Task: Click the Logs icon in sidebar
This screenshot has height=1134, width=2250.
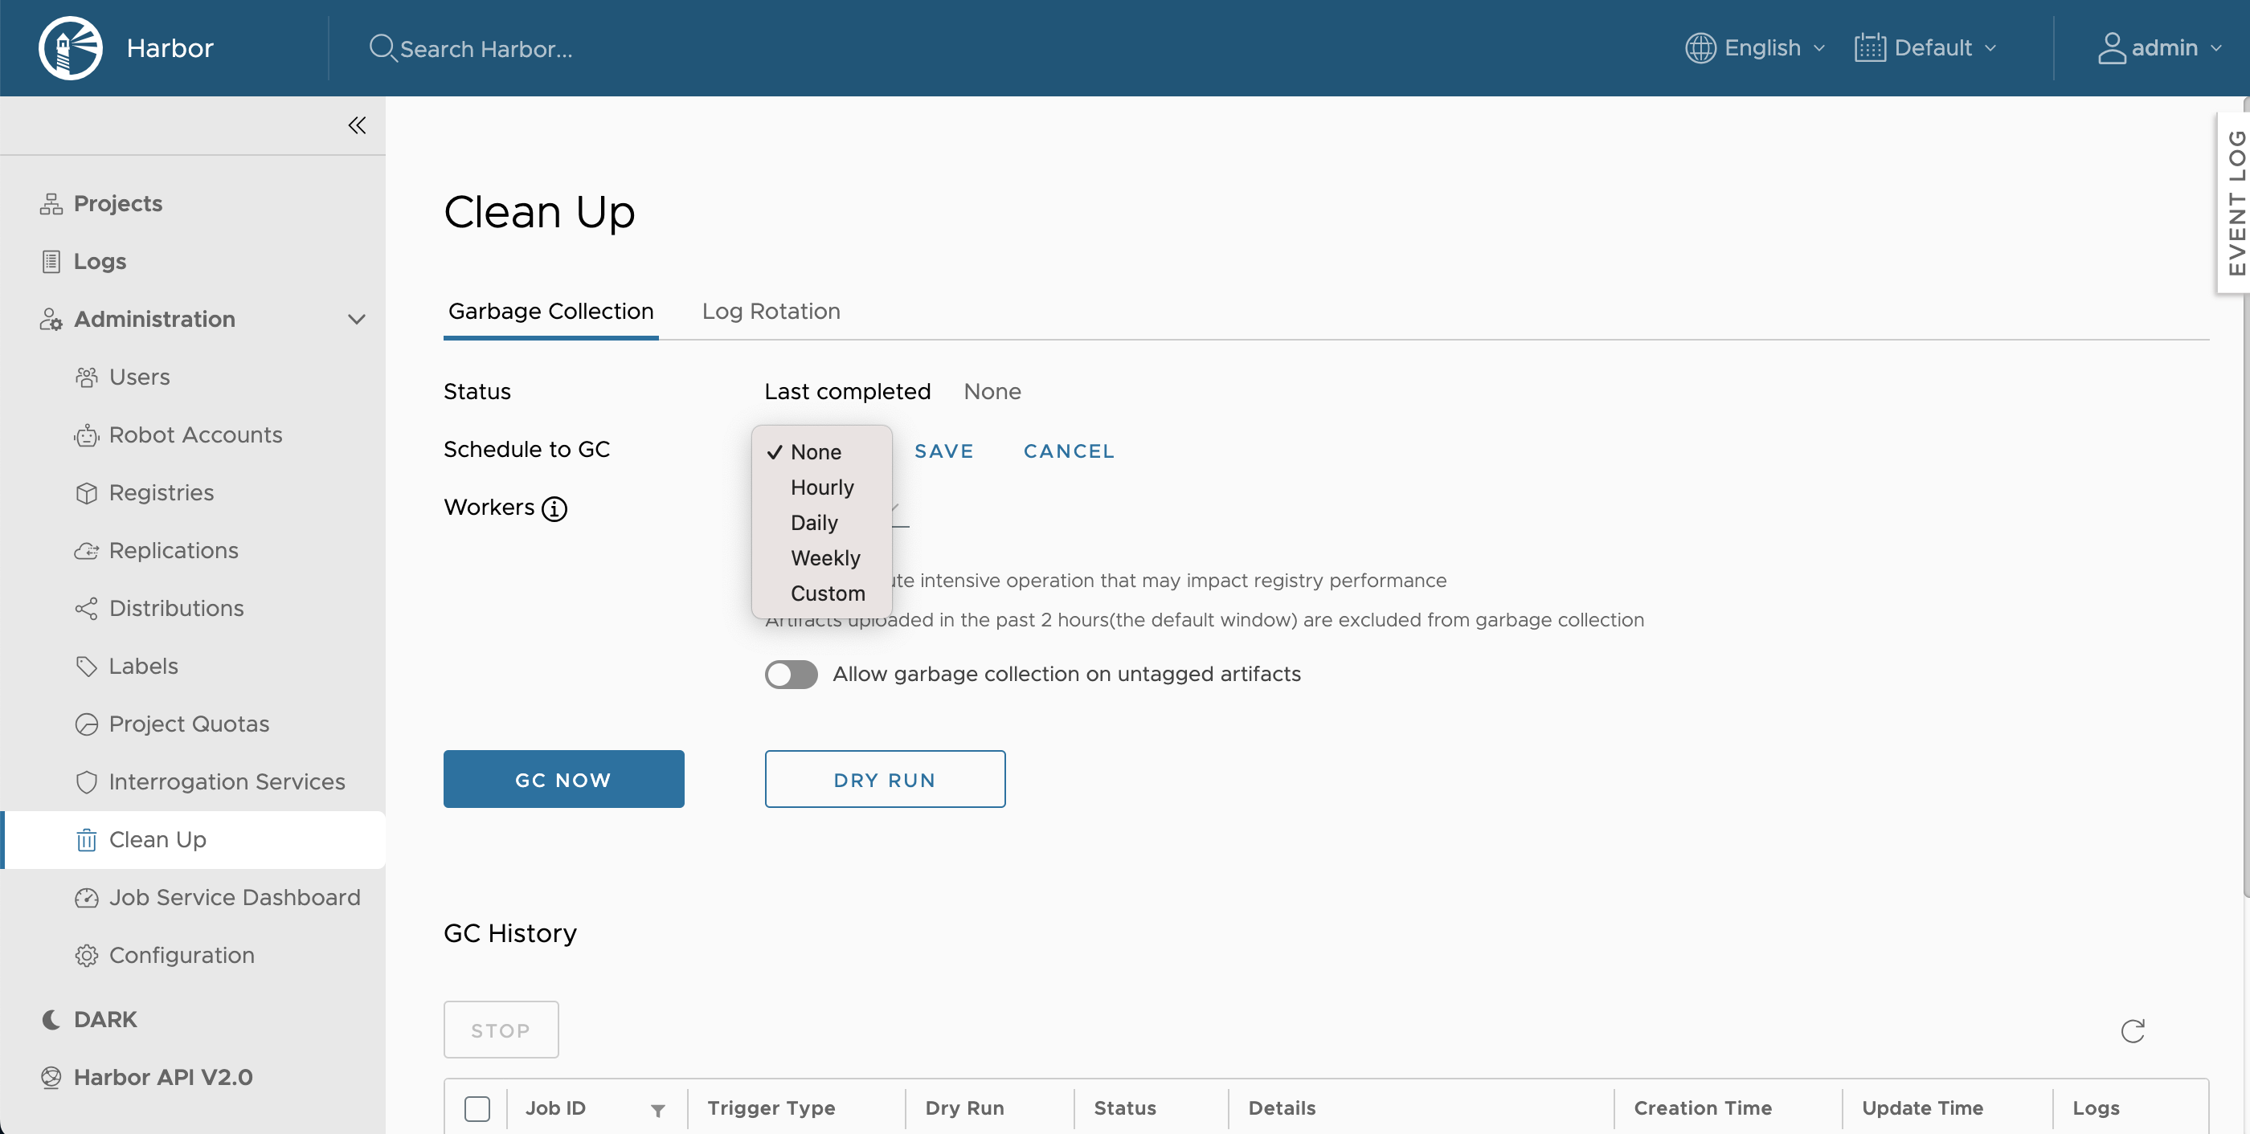Action: (x=52, y=260)
